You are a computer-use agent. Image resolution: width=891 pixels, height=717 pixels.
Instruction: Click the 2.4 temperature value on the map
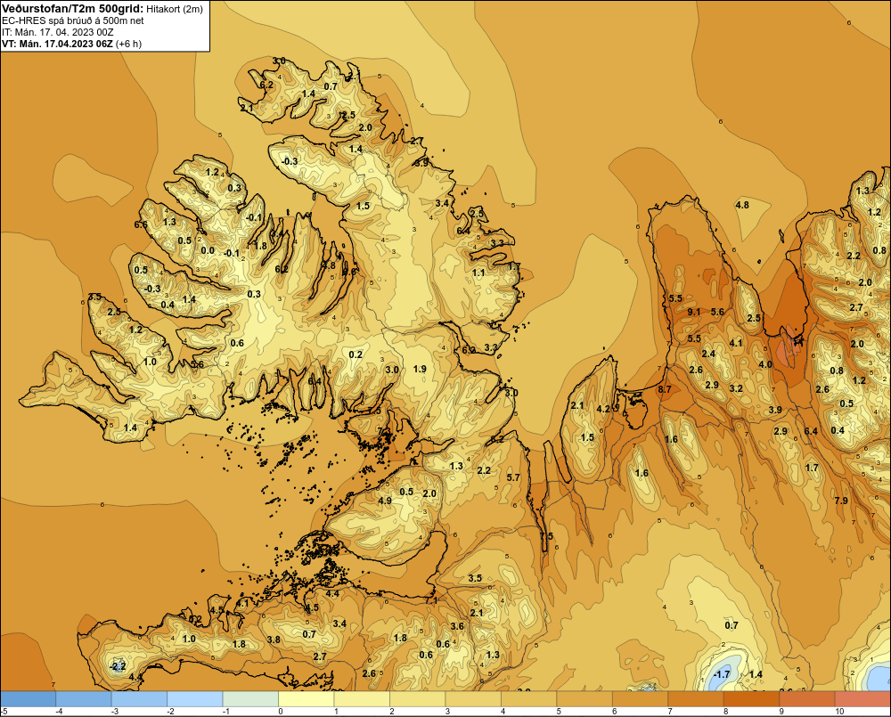708,354
